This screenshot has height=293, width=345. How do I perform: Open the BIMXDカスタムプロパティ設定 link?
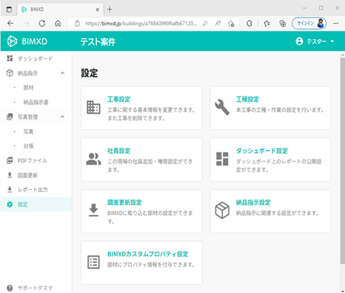coord(148,254)
